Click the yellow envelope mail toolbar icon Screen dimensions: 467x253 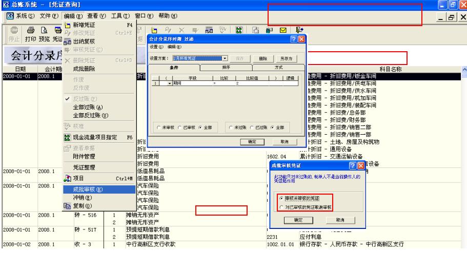(x=283, y=30)
